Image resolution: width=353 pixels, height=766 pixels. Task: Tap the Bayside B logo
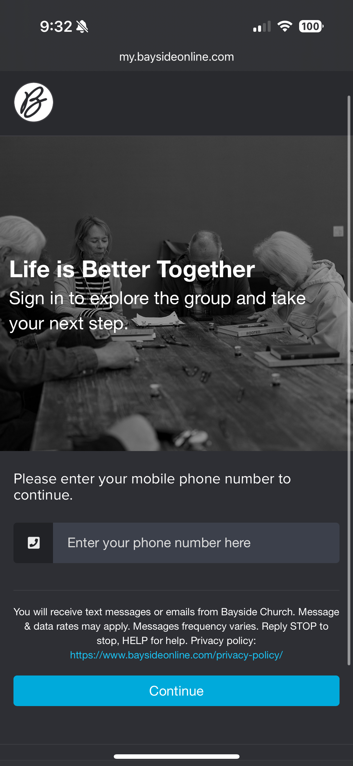34,102
